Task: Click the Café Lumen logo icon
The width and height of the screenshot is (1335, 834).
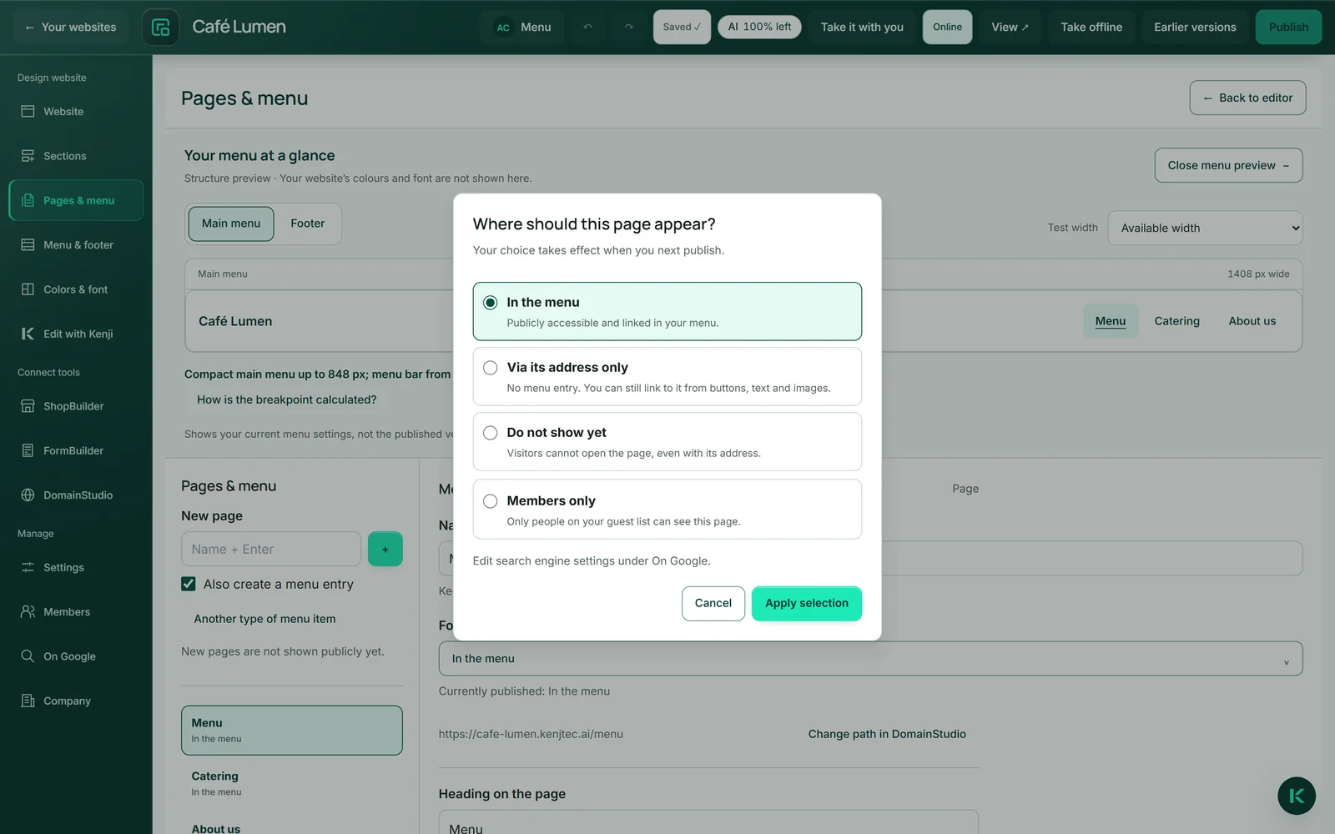Action: (x=160, y=28)
